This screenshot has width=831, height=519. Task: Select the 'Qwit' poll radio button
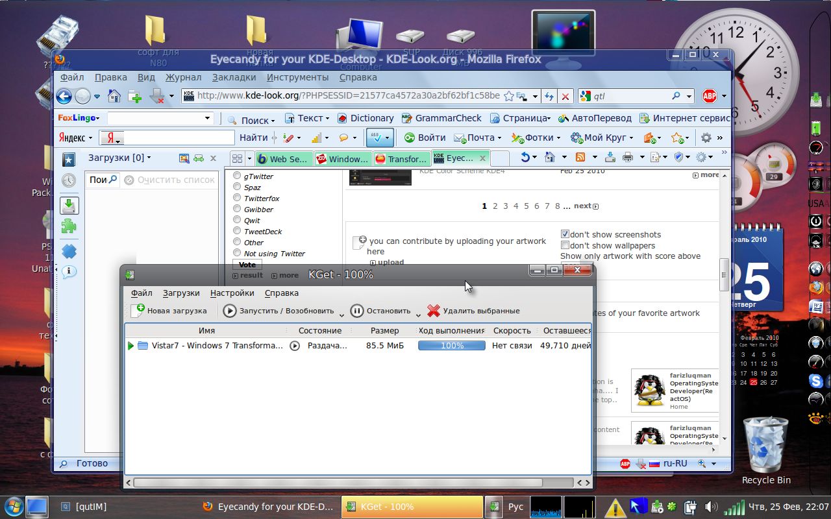pyautogui.click(x=237, y=220)
